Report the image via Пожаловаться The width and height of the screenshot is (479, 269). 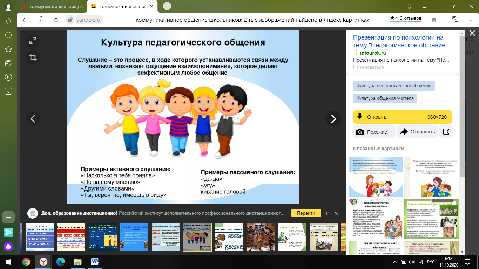click(368, 67)
